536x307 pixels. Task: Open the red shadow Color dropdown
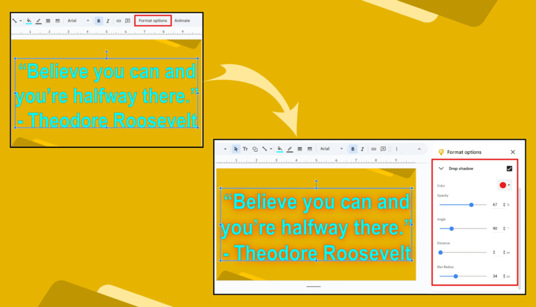[x=505, y=185]
